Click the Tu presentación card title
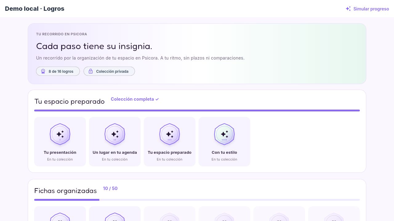The width and height of the screenshot is (394, 221). [x=60, y=152]
